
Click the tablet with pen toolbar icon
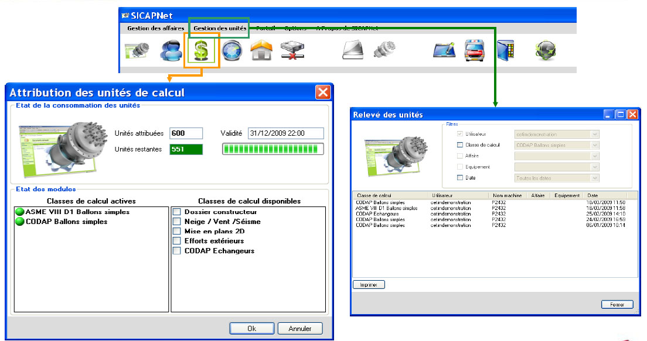444,51
